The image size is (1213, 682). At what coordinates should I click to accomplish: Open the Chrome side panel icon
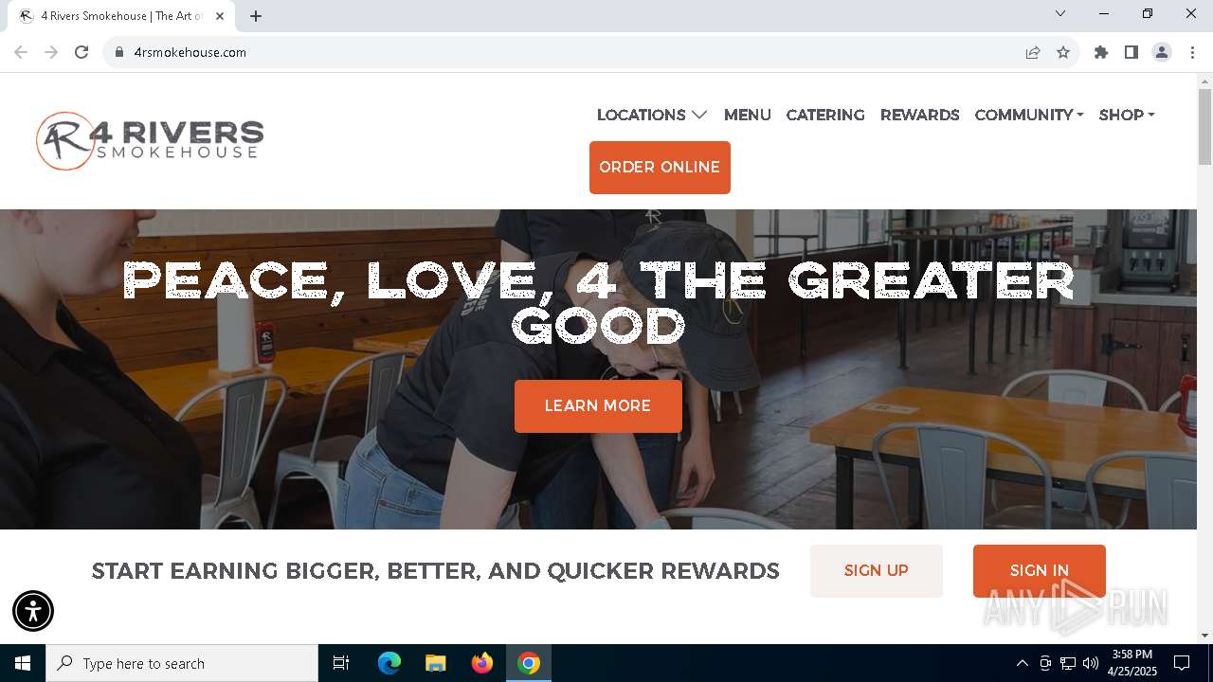(1132, 52)
